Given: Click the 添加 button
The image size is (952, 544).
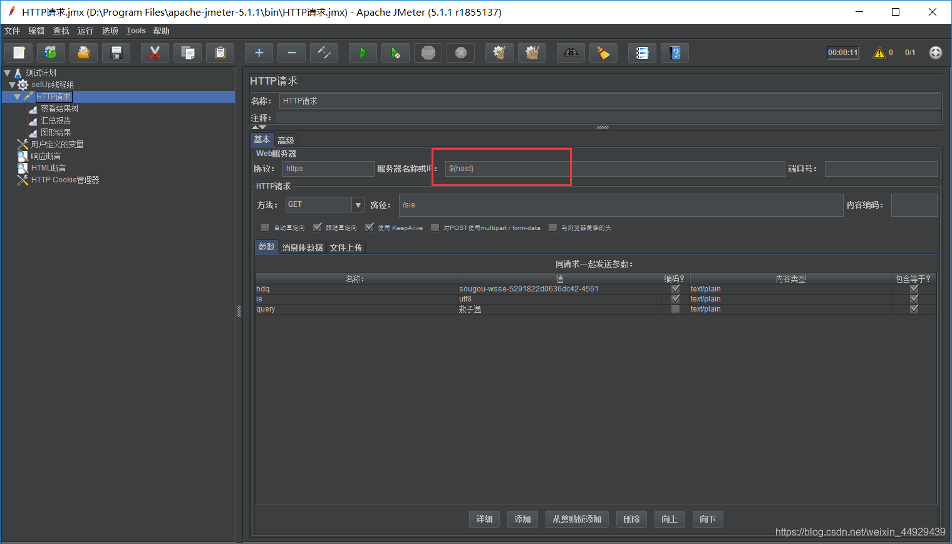Looking at the screenshot, I should pos(522,519).
